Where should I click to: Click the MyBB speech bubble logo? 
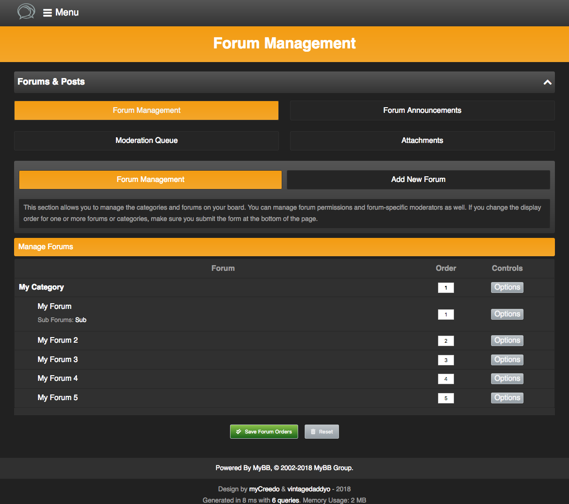[x=26, y=11]
